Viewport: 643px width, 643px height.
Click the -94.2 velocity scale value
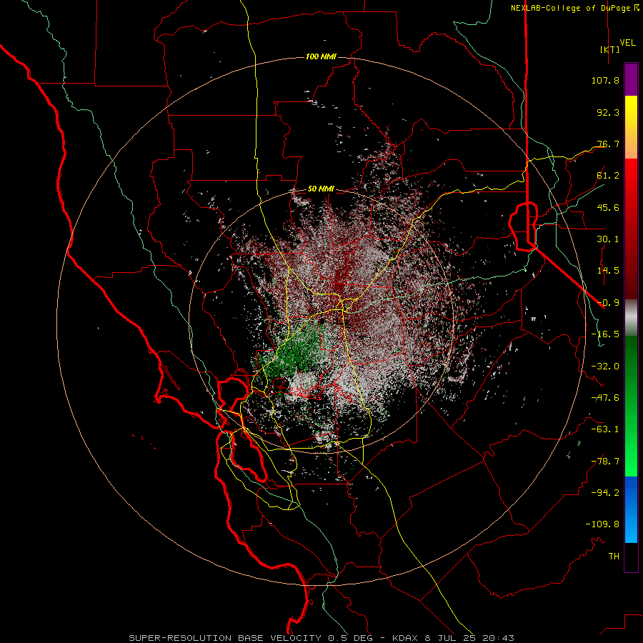605,493
